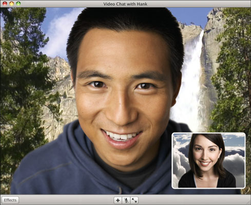Open the Effects panel

[x=10, y=200]
